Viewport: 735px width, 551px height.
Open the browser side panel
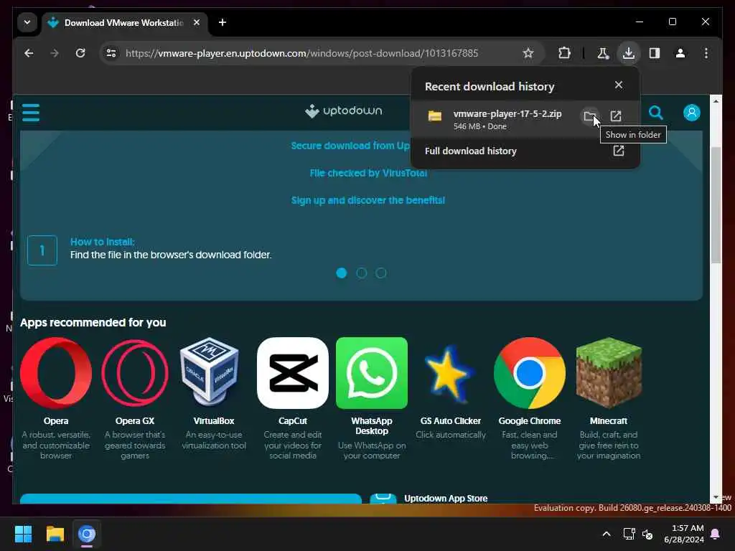[655, 53]
